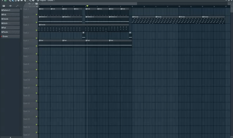Click scroll left arrow of horizontal scrollbar
This screenshot has height=138, width=233.
pyautogui.click(x=40, y=4)
